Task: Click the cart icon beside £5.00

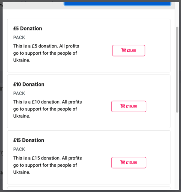Action: pos(124,50)
